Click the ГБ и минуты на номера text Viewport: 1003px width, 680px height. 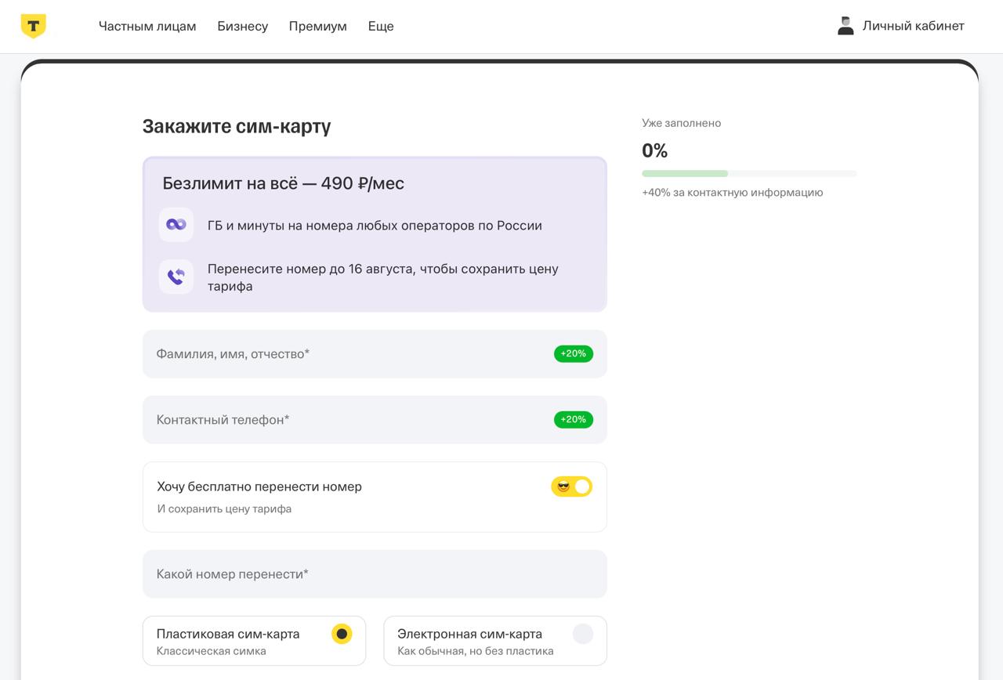pos(375,226)
